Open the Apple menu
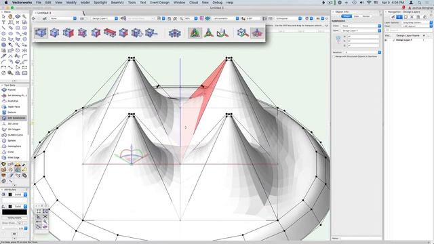Viewport: 434px width, 244px height. point(6,3)
